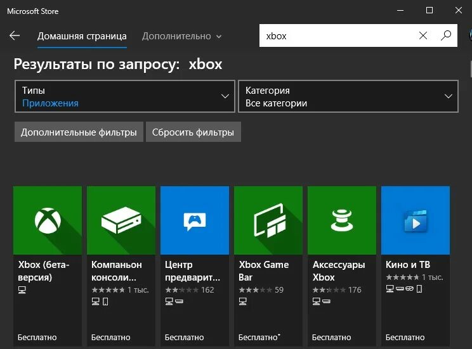
Task: Clear the xbox search text with X
Action: pyautogui.click(x=423, y=35)
